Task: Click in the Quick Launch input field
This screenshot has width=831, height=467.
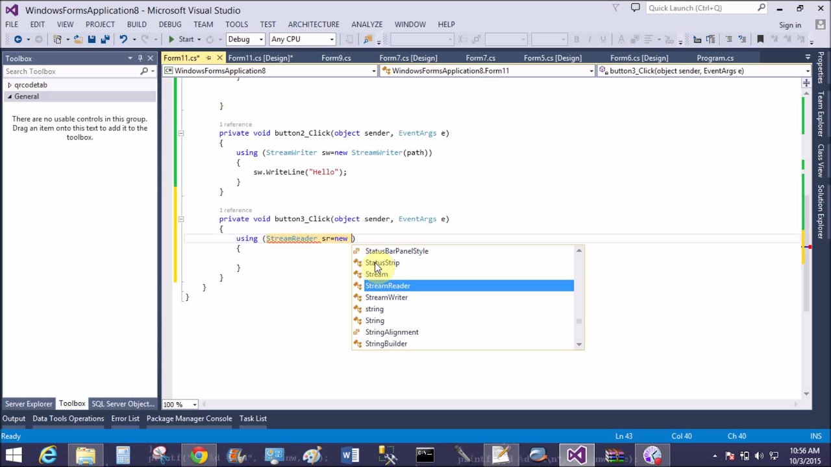Action: point(701,8)
